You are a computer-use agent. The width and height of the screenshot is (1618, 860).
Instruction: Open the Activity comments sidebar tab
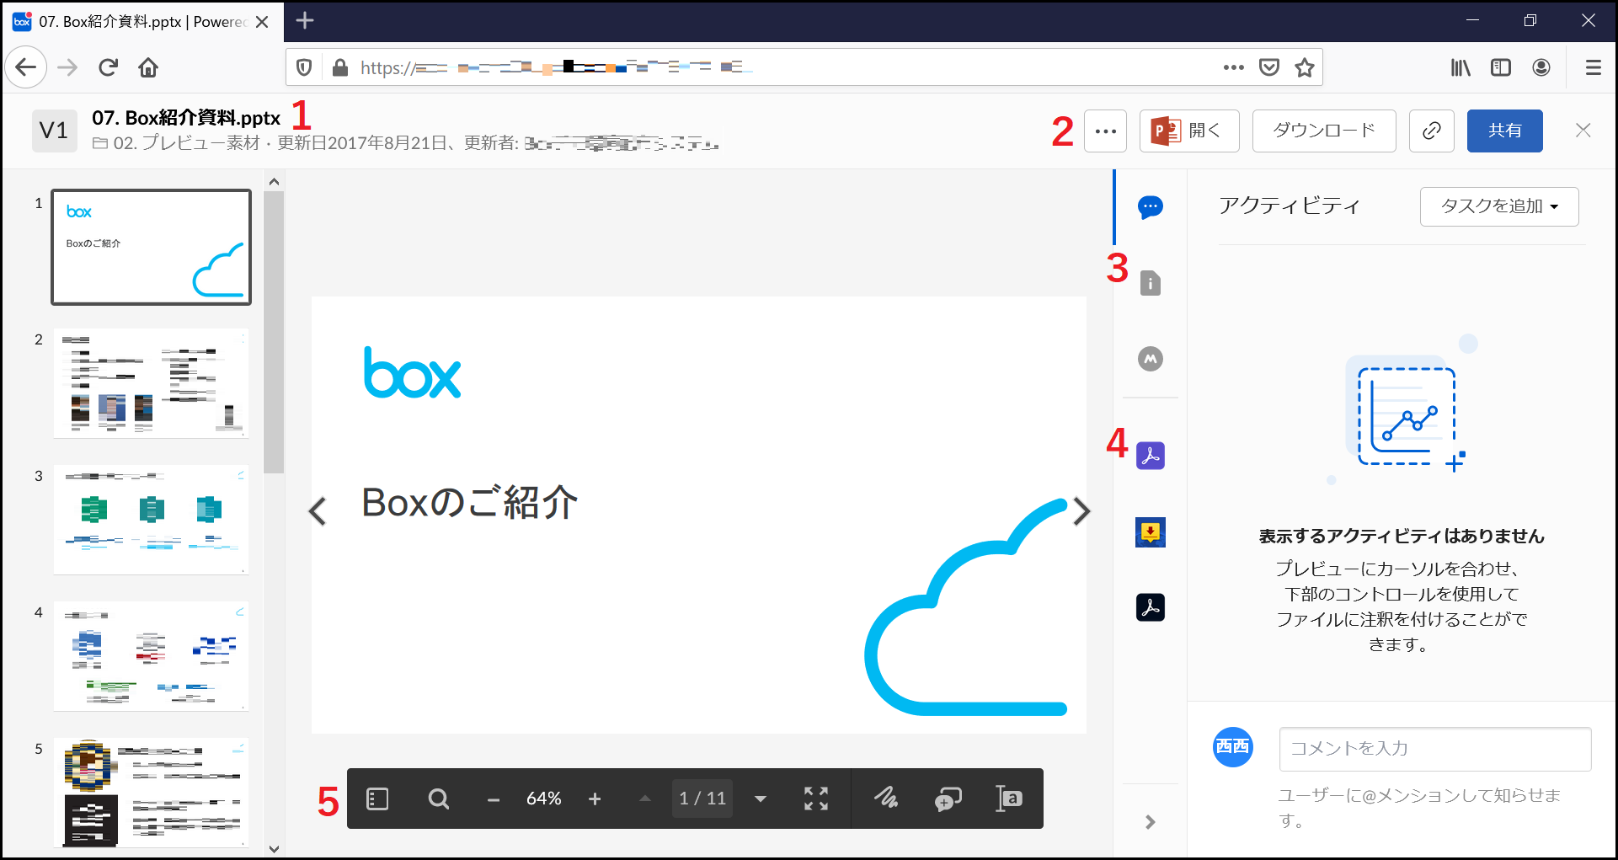coord(1151,206)
